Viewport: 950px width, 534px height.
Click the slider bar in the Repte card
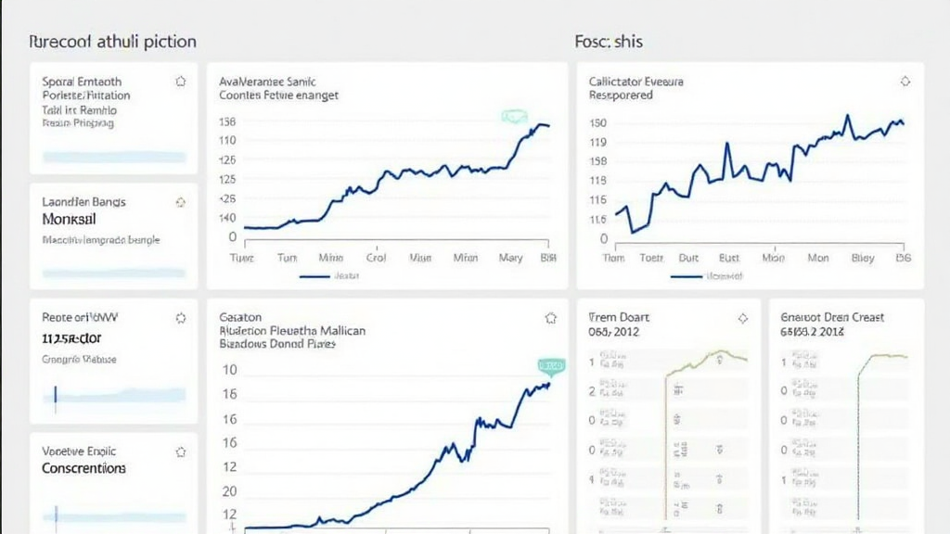113,397
